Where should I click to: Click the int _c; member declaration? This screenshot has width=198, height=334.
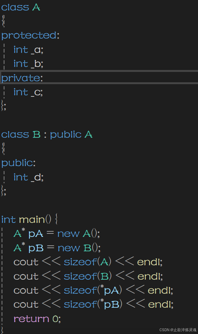(x=28, y=92)
